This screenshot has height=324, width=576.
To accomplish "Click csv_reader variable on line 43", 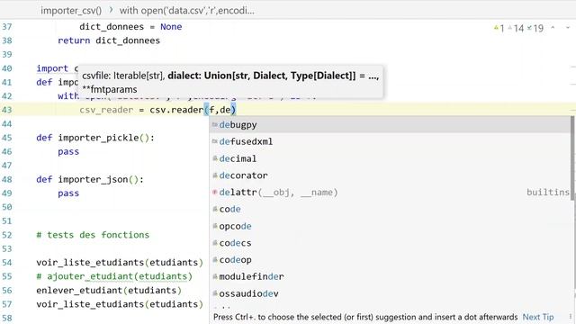I will click(x=106, y=110).
